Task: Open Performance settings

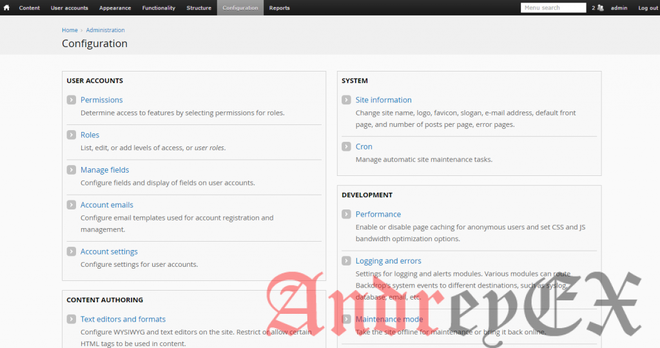Action: 378,214
